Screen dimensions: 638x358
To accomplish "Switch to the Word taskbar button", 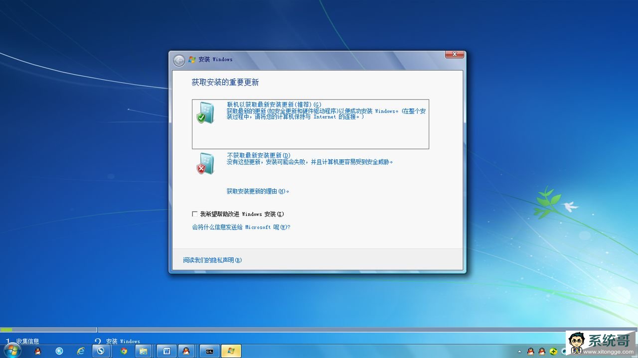I will click(166, 351).
